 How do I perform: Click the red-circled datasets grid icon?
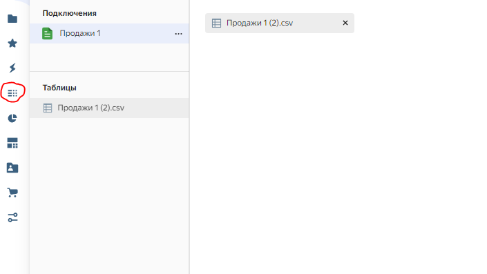(12, 93)
